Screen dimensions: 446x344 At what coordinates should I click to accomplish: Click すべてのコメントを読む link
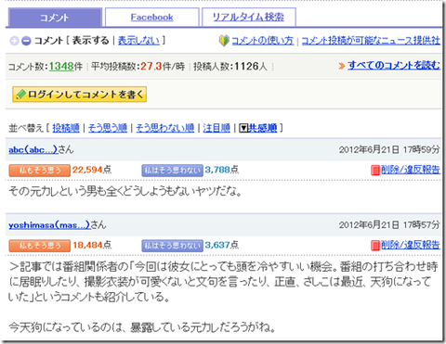click(x=394, y=65)
